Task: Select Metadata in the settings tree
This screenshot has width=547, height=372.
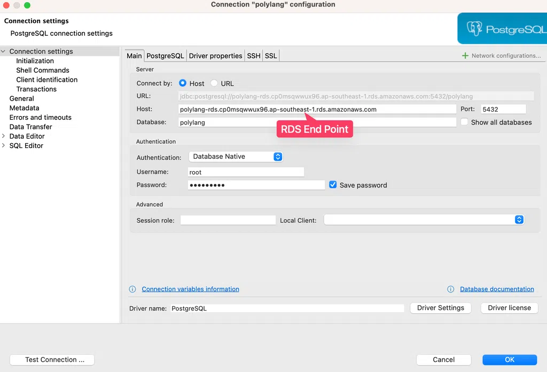Action: (24, 108)
